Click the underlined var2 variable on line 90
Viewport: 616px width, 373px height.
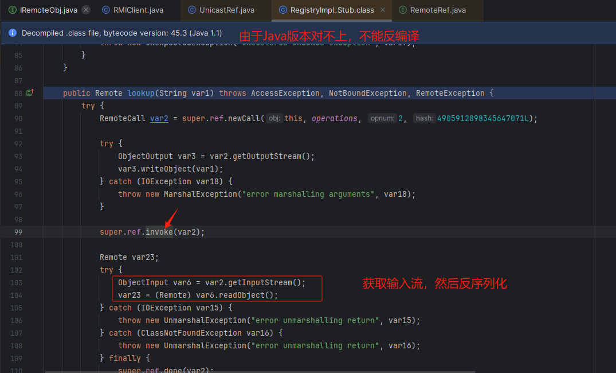159,118
